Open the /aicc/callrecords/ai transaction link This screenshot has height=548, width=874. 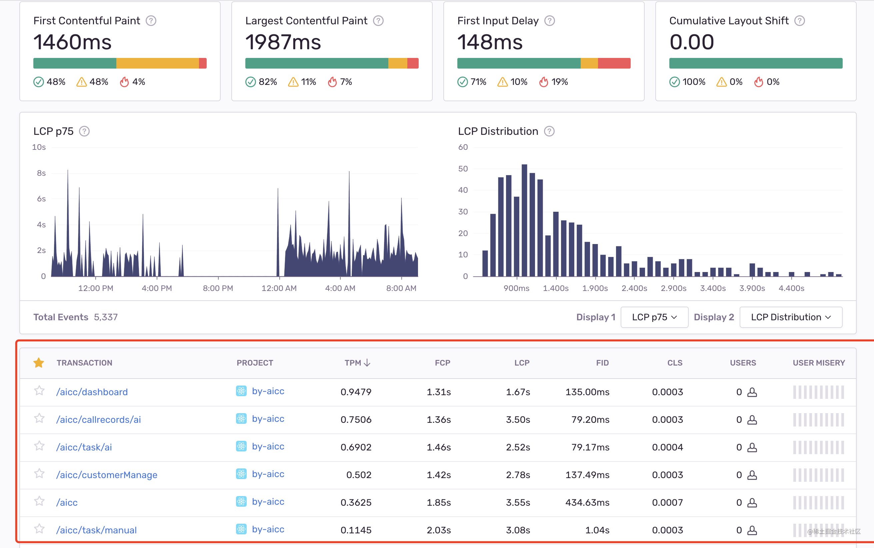tap(98, 420)
